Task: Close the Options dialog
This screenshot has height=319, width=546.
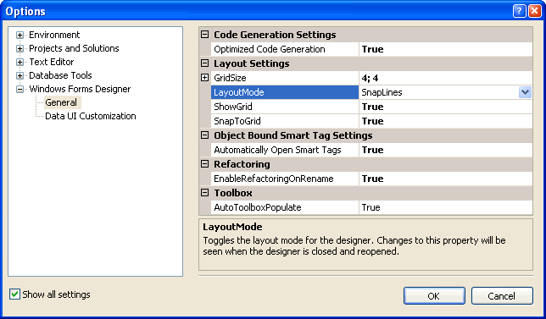Action: [x=534, y=12]
